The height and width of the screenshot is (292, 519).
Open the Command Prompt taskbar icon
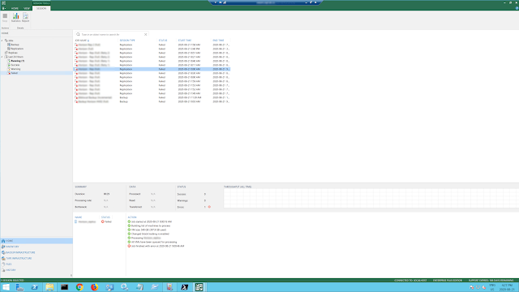[x=64, y=287]
